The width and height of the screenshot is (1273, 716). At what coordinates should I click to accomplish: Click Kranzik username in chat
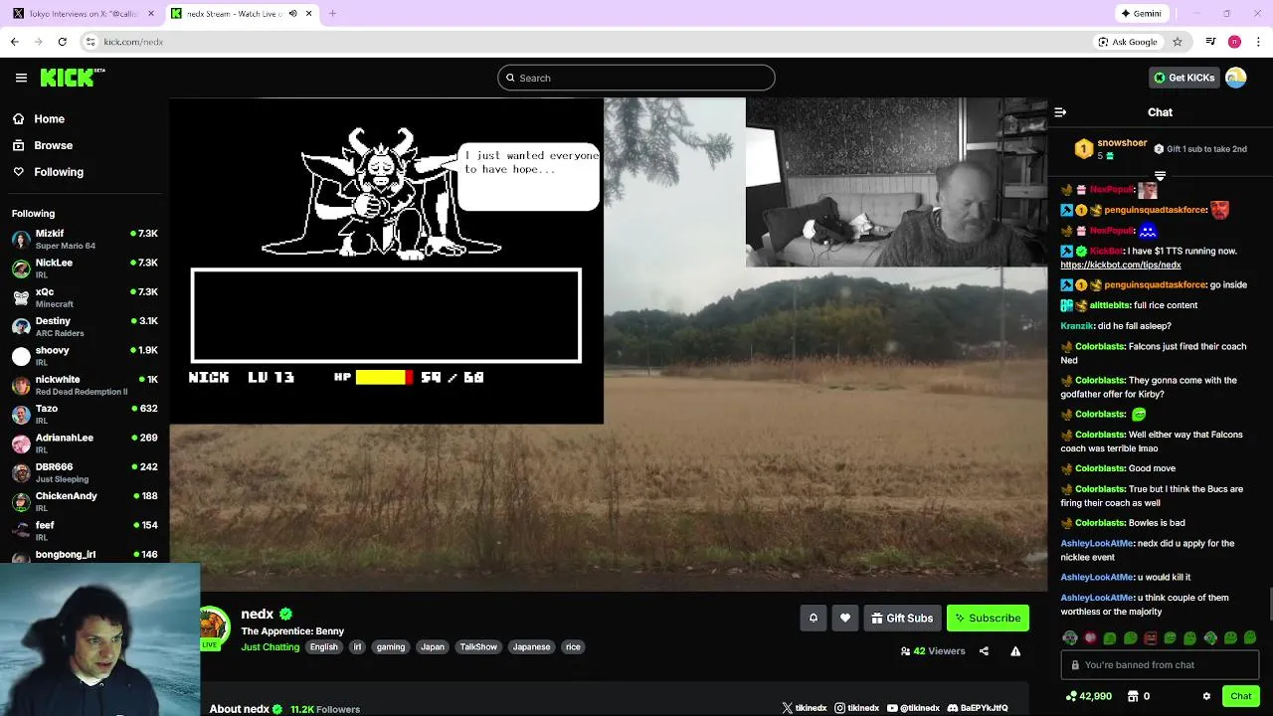click(1077, 326)
